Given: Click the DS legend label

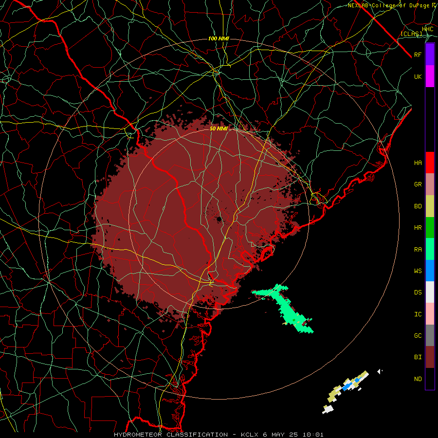Looking at the screenshot, I should [x=418, y=292].
